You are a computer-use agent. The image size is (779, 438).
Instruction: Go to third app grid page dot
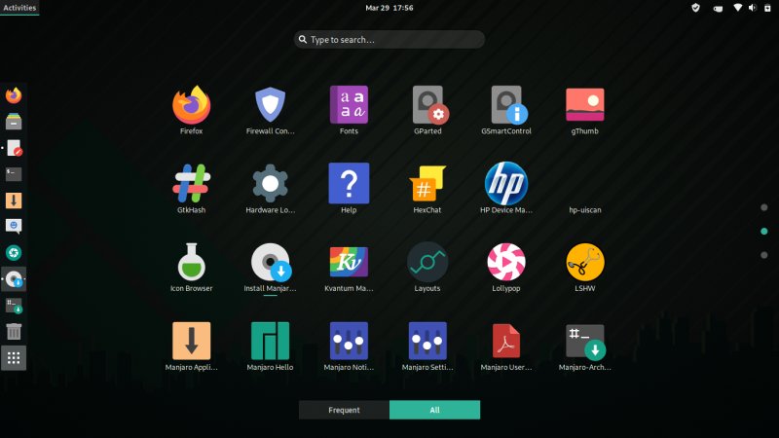(x=764, y=255)
